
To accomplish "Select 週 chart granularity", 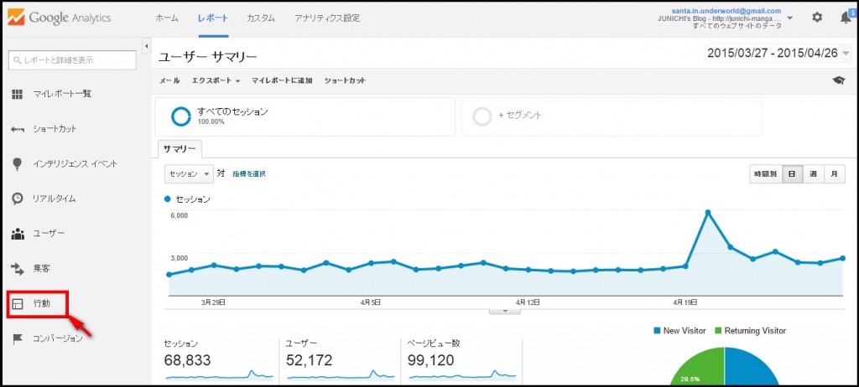I will click(x=813, y=174).
